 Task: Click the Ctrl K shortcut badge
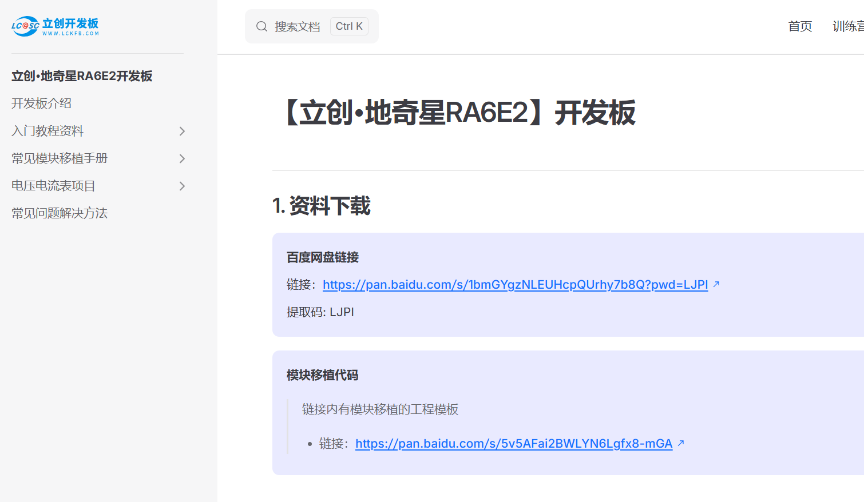[x=349, y=26]
